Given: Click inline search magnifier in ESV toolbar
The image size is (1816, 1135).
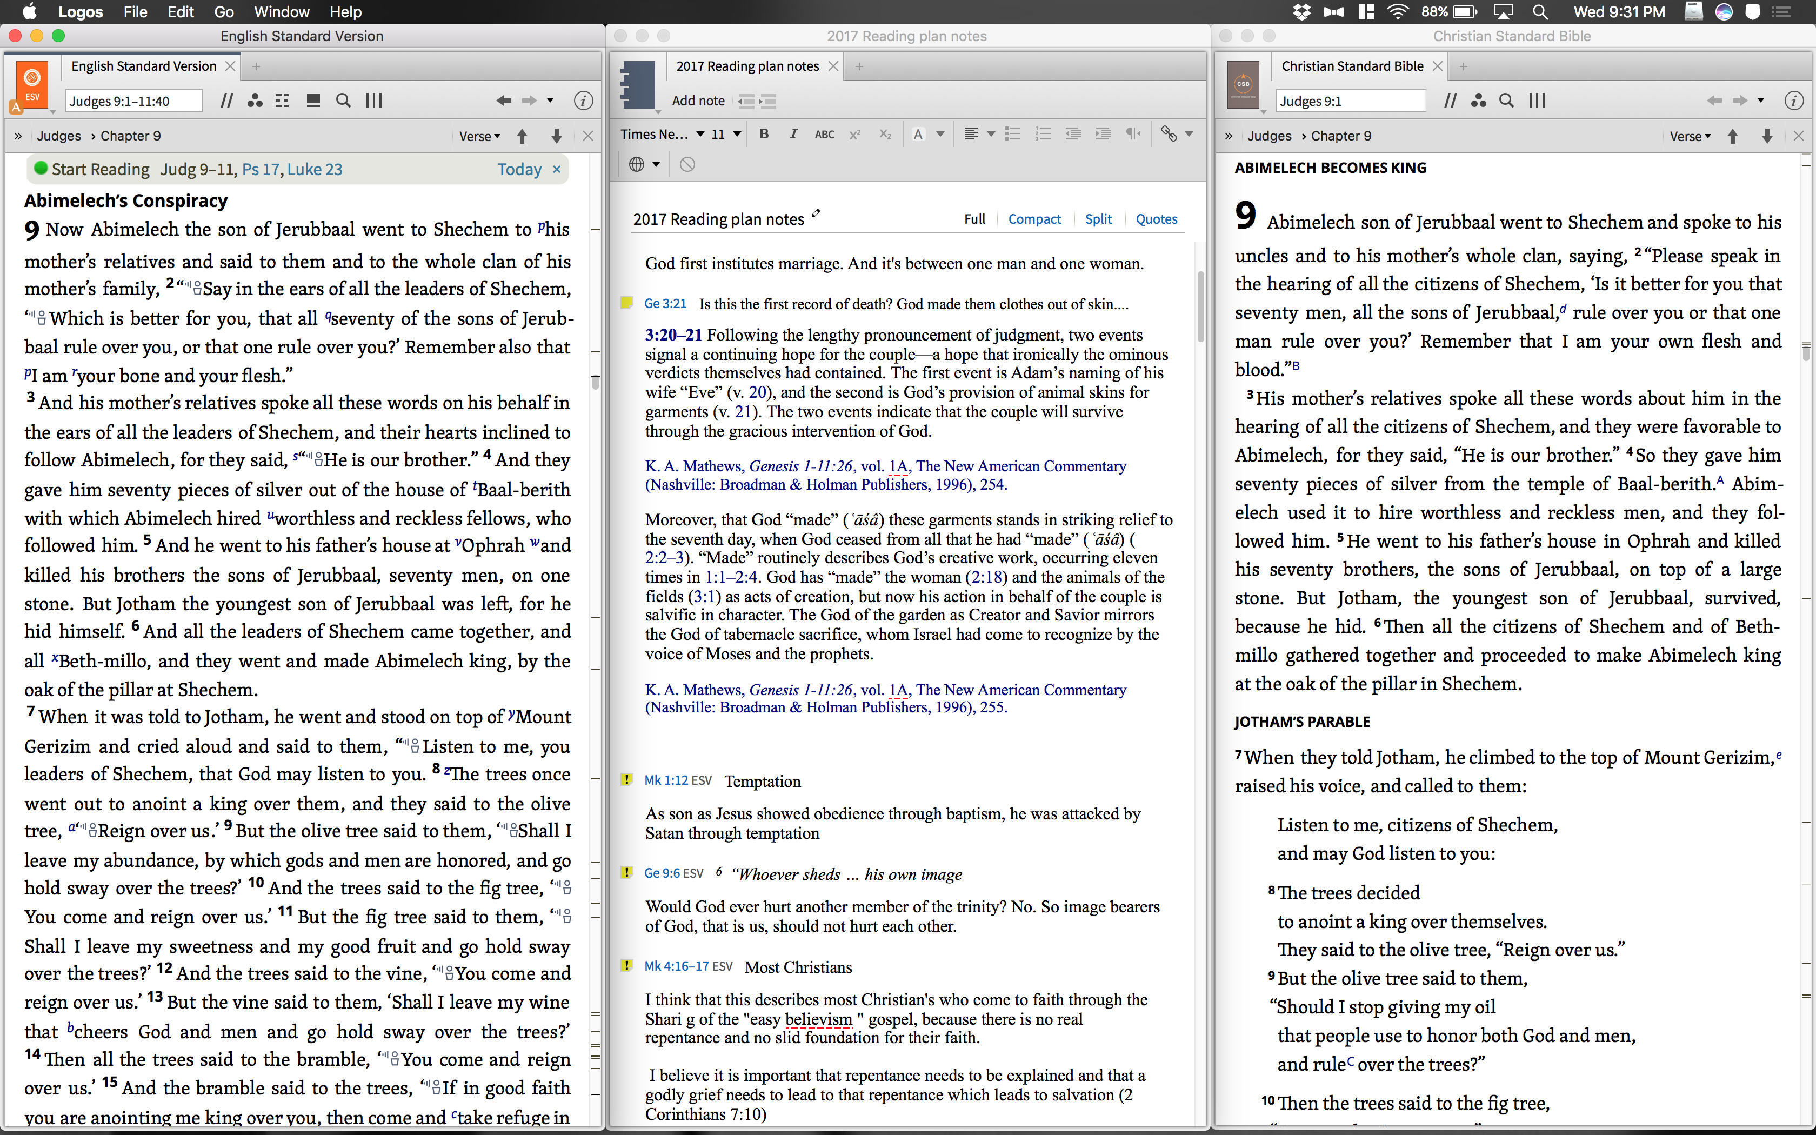Looking at the screenshot, I should 343,101.
